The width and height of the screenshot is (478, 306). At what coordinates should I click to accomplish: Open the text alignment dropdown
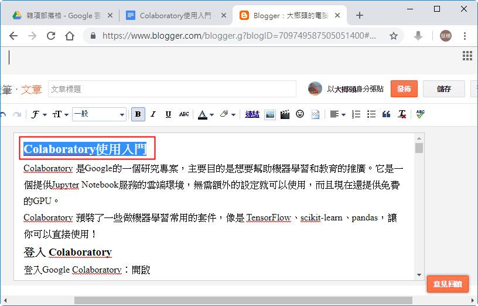[x=337, y=114]
